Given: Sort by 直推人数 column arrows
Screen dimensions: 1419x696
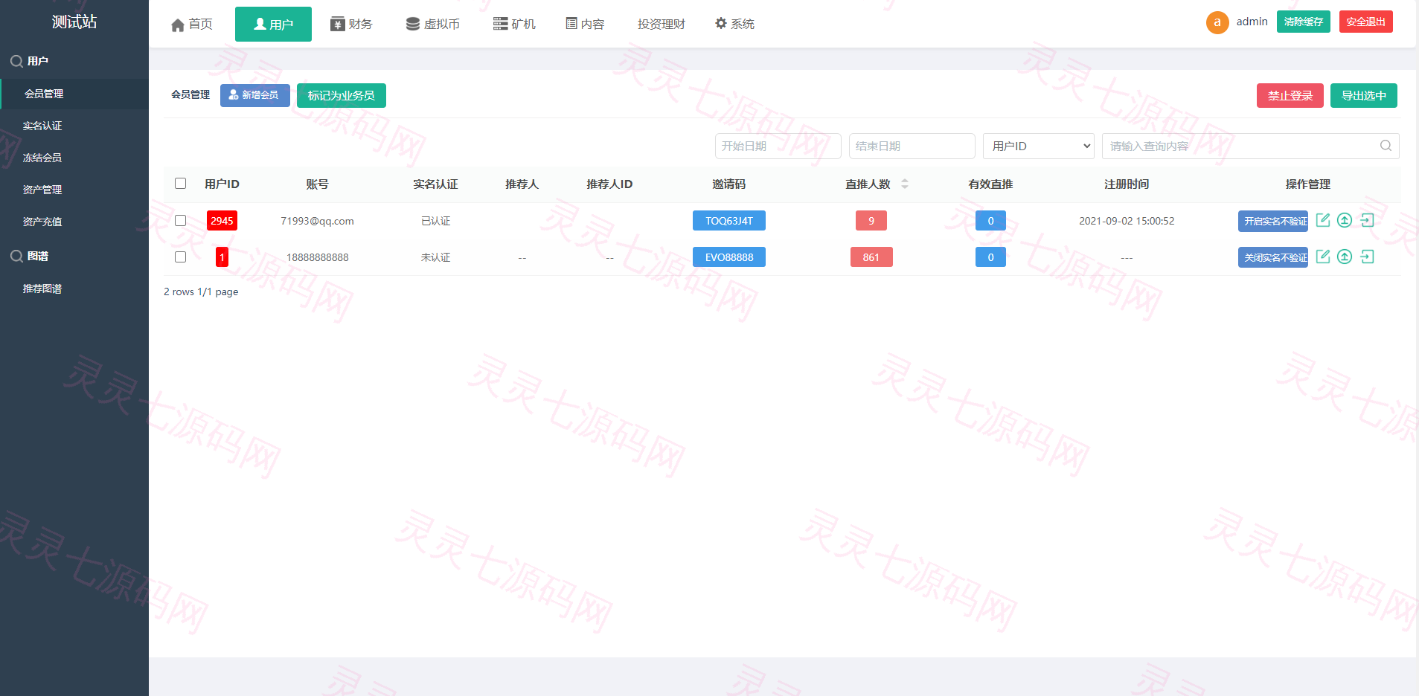Looking at the screenshot, I should [905, 184].
